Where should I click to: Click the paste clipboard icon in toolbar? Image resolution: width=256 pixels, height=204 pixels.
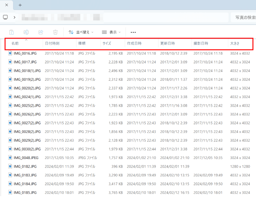point(11,32)
